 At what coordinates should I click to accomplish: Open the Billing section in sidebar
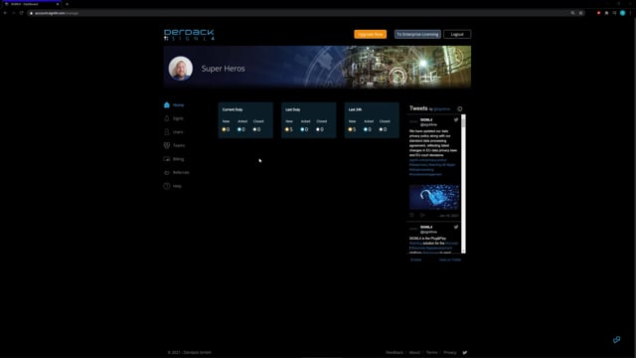(174, 159)
